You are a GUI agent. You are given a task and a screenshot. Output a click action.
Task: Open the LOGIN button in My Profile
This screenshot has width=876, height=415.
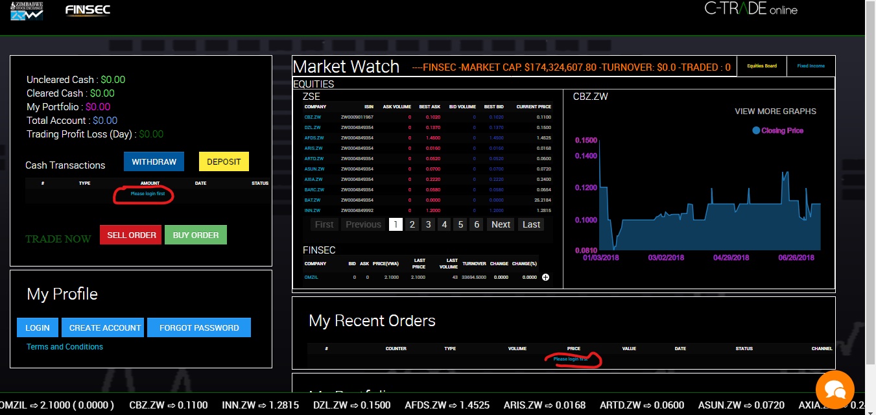[38, 327]
